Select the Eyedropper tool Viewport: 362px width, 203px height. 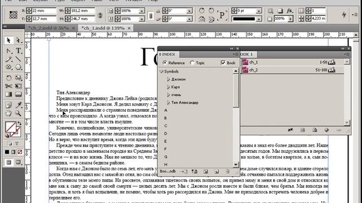click(x=18, y=105)
